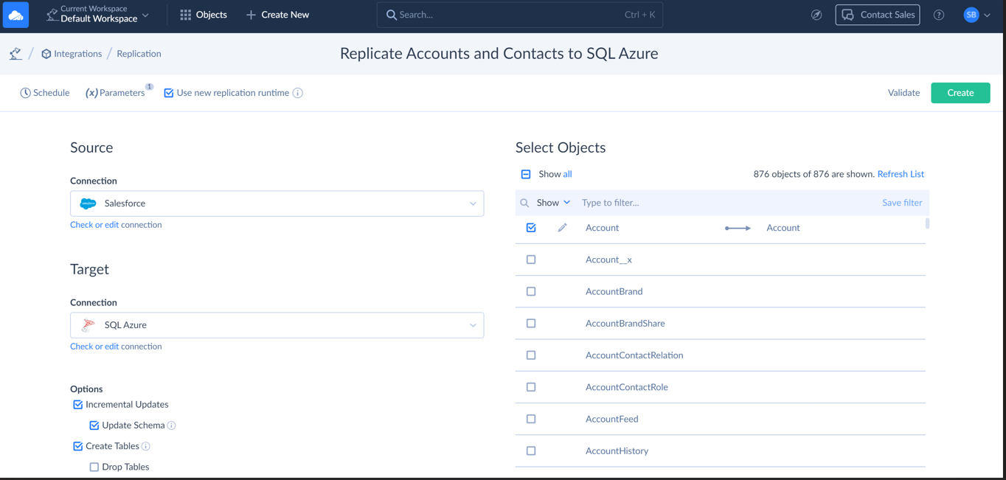Click Check or edit connection under Source
This screenshot has width=1006, height=480.
[x=116, y=225]
